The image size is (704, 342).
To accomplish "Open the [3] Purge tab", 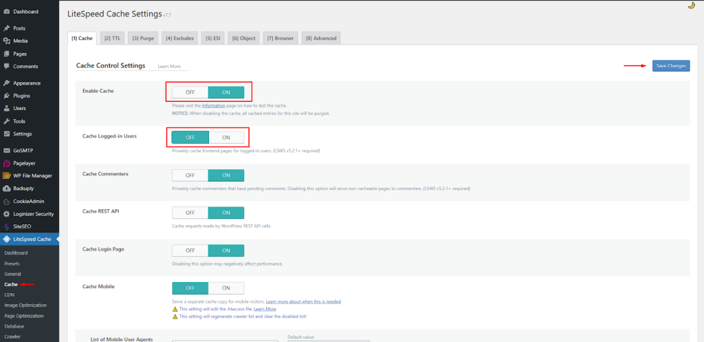I will 143,39.
